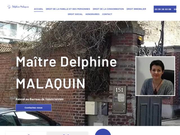The height and width of the screenshot is (135, 180).
Task: Select the white card tab below the hero
Action: 26,133
